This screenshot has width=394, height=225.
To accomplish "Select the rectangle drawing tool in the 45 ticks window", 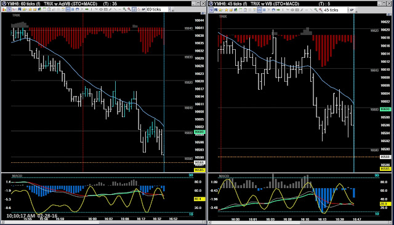I will pyautogui.click(x=297, y=10).
